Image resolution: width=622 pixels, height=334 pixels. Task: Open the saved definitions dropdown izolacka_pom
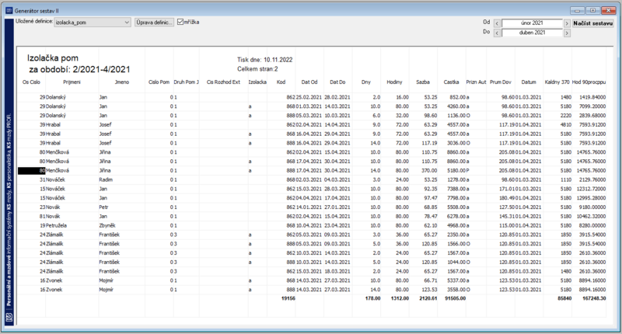pos(93,23)
